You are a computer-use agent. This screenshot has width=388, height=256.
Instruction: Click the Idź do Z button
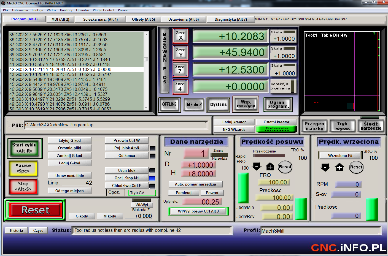194,105
